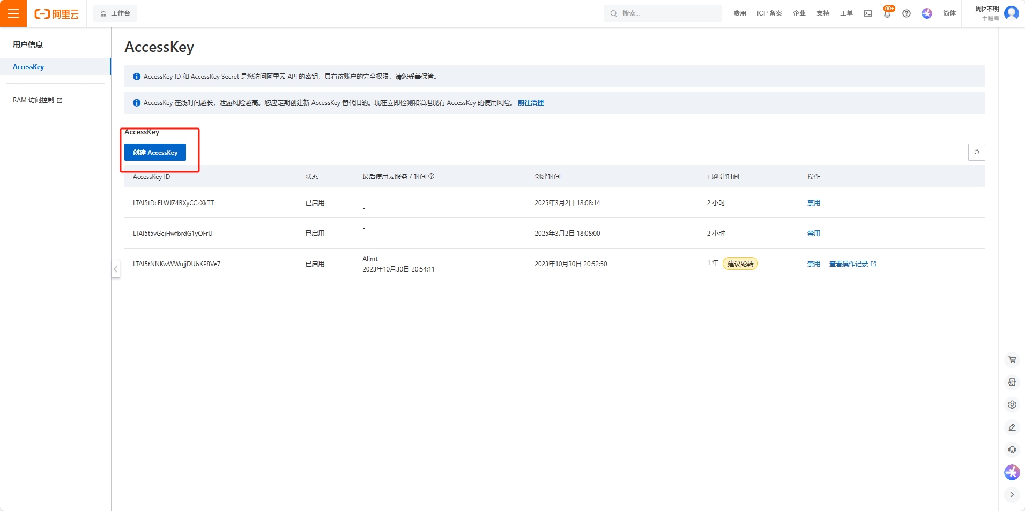Select AccessKey in left navigation
Viewport: 1025px width, 511px height.
29,67
